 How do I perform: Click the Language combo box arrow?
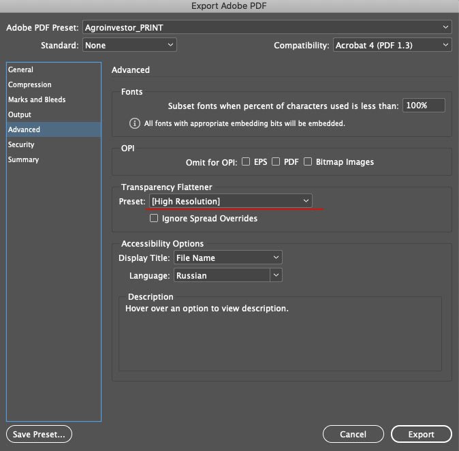(x=276, y=275)
